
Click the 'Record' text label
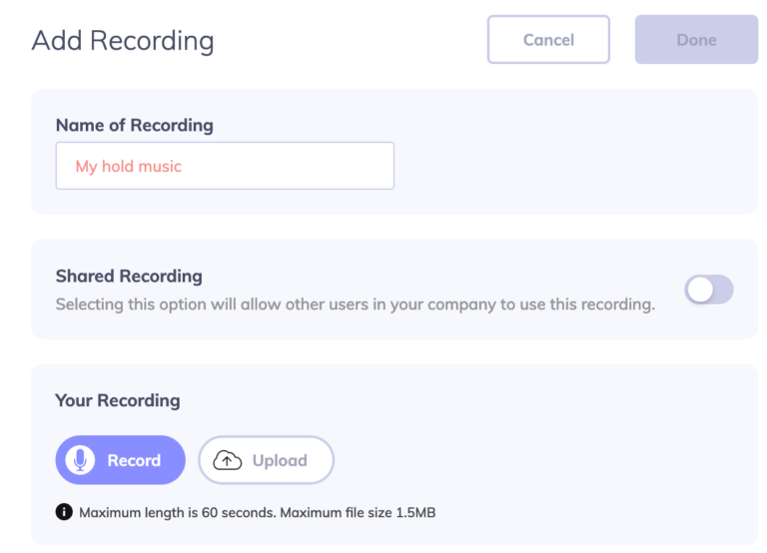tap(134, 460)
